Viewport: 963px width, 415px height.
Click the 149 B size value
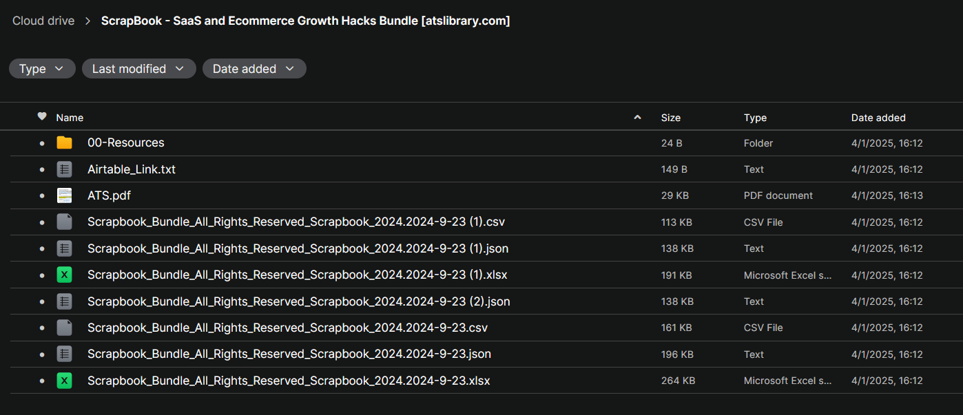pos(674,169)
